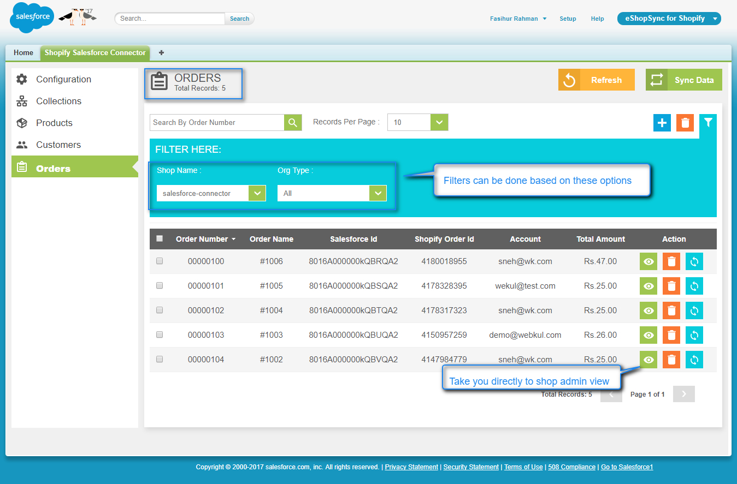Viewport: 737px width, 484px height.
Task: Sync order 00000102 with refresh icon
Action: tap(694, 310)
